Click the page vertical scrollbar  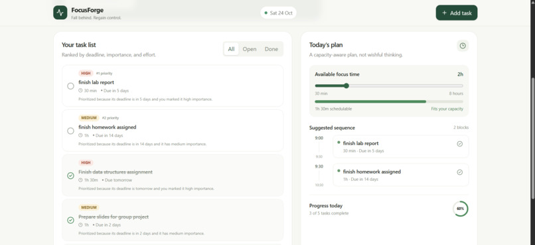pyautogui.click(x=532, y=138)
